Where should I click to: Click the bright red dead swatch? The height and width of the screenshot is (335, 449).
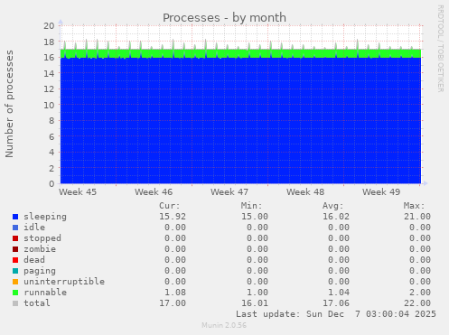pyautogui.click(x=15, y=260)
